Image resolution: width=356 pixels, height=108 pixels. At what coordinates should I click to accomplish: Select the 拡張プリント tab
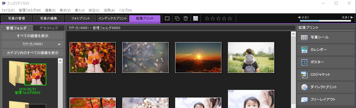pyautogui.click(x=145, y=19)
